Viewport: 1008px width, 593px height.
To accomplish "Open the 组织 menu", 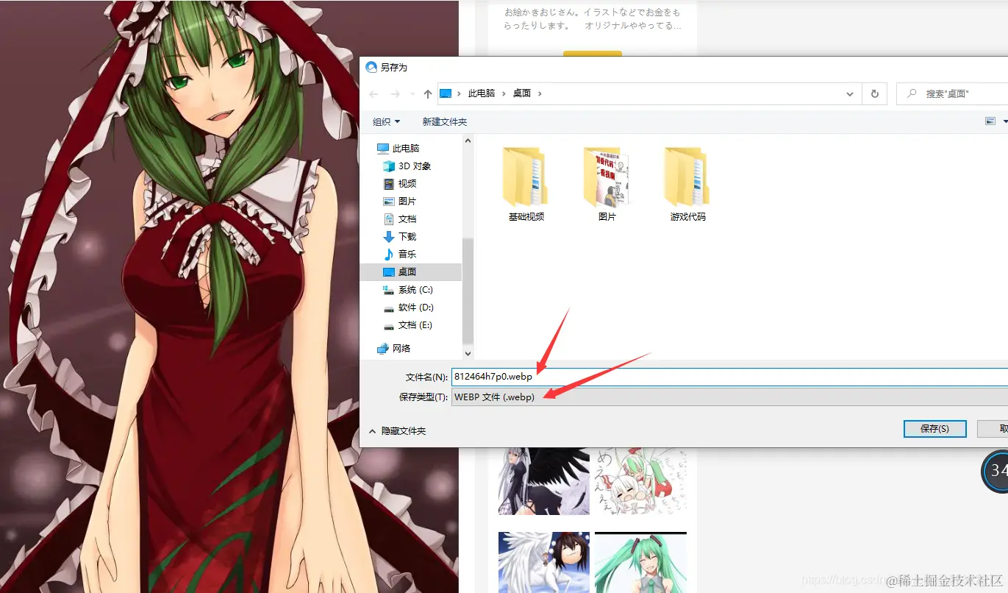I will coord(386,121).
